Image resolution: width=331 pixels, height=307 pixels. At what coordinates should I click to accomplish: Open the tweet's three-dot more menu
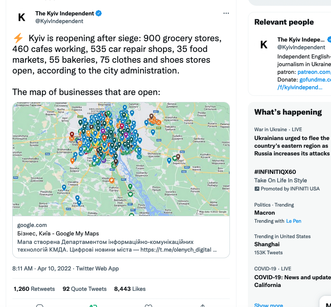[x=226, y=13]
